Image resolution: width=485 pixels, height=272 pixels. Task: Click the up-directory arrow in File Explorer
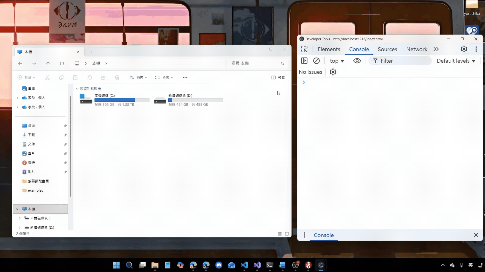[x=48, y=63]
